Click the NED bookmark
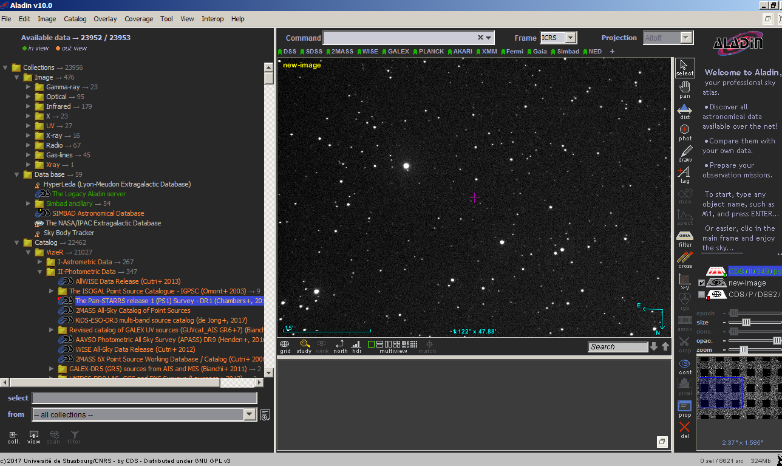Image resolution: width=782 pixels, height=466 pixels. tap(593, 52)
